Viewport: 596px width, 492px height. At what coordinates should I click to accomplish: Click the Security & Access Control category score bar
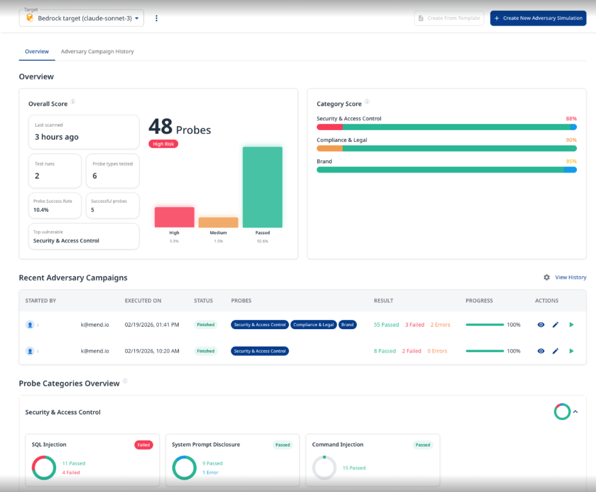pyautogui.click(x=446, y=127)
